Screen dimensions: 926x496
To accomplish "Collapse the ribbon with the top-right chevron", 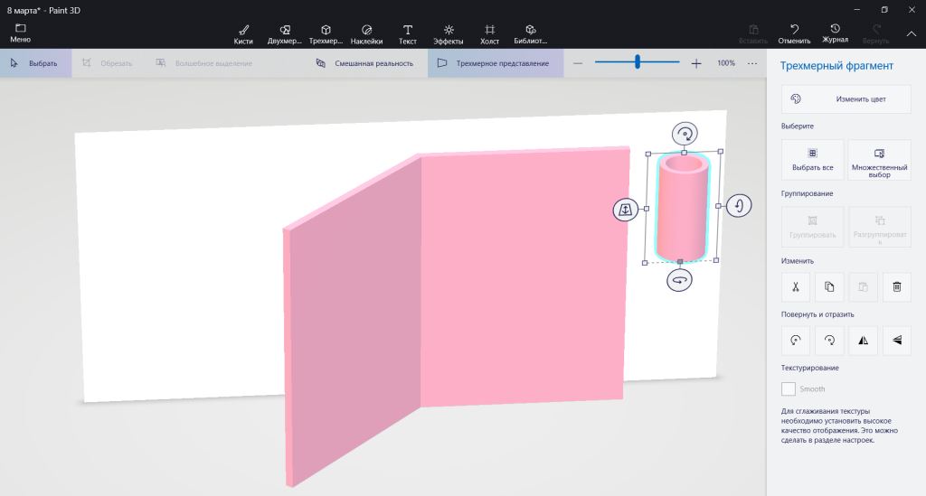I will pyautogui.click(x=911, y=33).
